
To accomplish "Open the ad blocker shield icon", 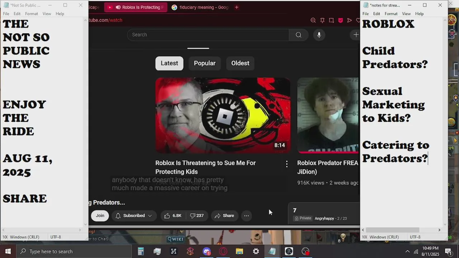I will pos(340,20).
